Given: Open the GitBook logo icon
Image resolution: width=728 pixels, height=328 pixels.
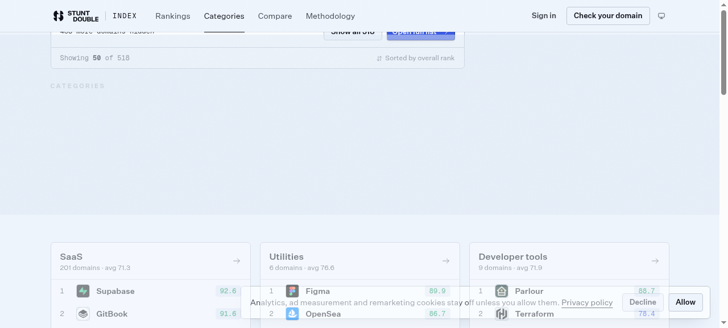Looking at the screenshot, I should 83,314.
